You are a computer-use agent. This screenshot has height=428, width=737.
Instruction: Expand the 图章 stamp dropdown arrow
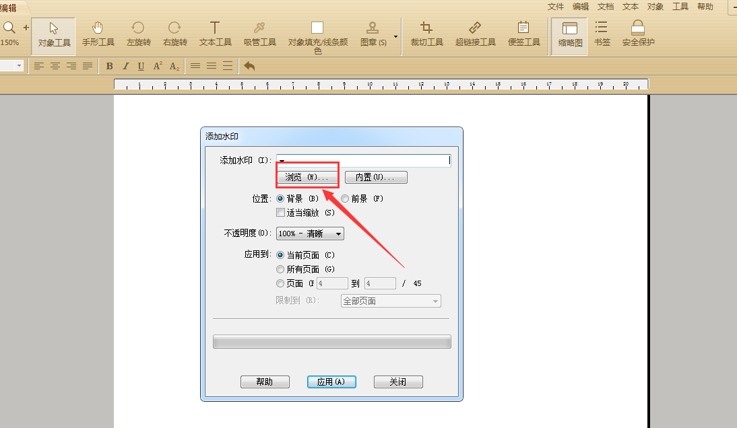(395, 36)
